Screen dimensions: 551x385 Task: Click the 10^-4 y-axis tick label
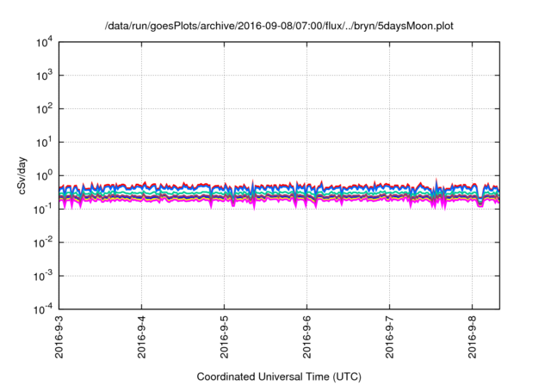(x=43, y=309)
